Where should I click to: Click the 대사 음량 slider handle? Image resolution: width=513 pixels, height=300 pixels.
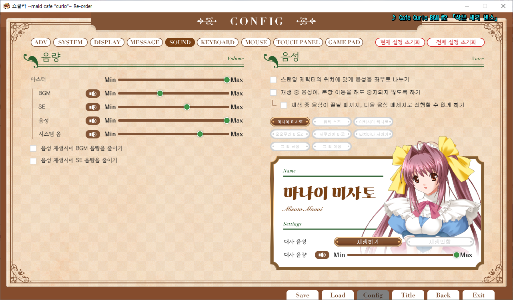click(456, 255)
